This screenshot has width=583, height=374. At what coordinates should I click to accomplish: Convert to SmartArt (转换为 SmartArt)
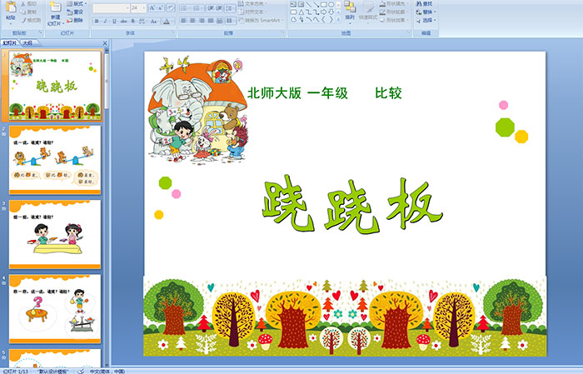(260, 20)
